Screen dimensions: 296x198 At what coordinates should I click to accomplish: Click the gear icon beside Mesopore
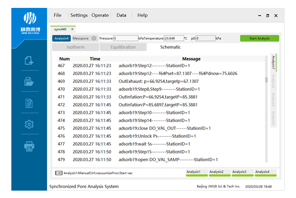(94, 38)
